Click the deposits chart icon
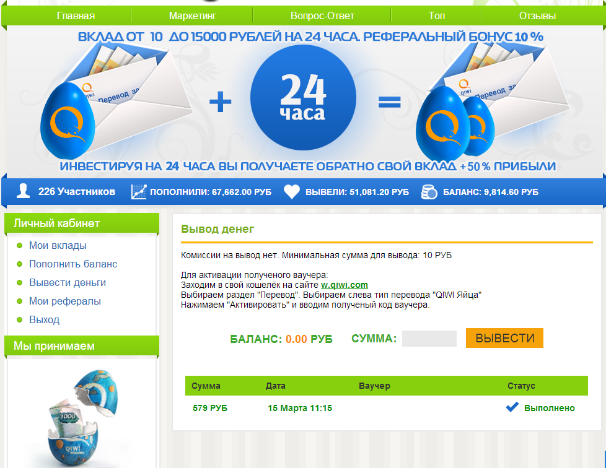The image size is (606, 468). click(139, 191)
